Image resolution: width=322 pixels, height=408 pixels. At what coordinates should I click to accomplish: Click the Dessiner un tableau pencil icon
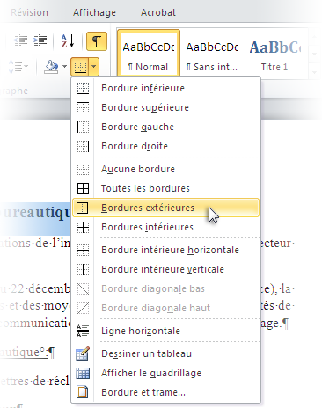point(83,353)
